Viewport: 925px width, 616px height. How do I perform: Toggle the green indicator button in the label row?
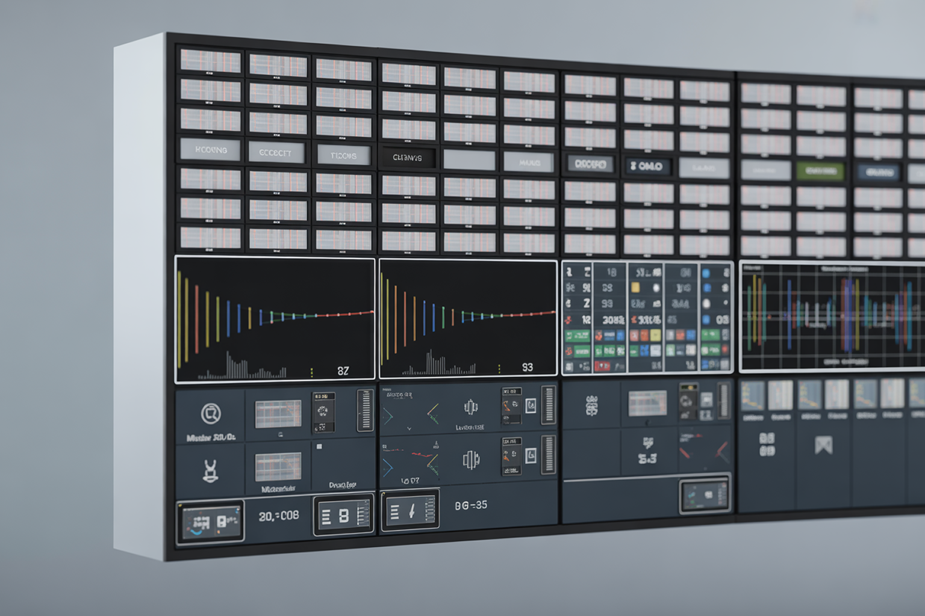coord(820,171)
